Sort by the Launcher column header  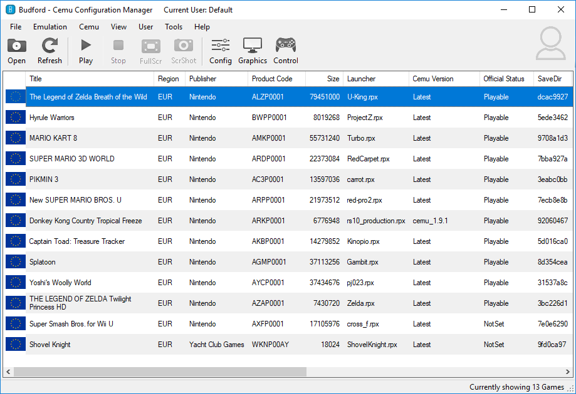click(x=376, y=78)
